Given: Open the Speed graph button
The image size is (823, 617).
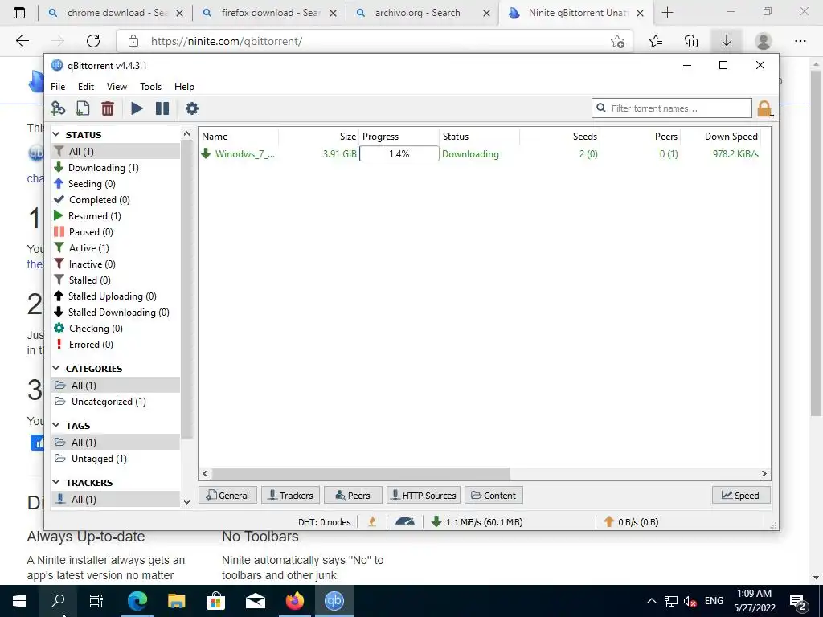Looking at the screenshot, I should click(741, 495).
